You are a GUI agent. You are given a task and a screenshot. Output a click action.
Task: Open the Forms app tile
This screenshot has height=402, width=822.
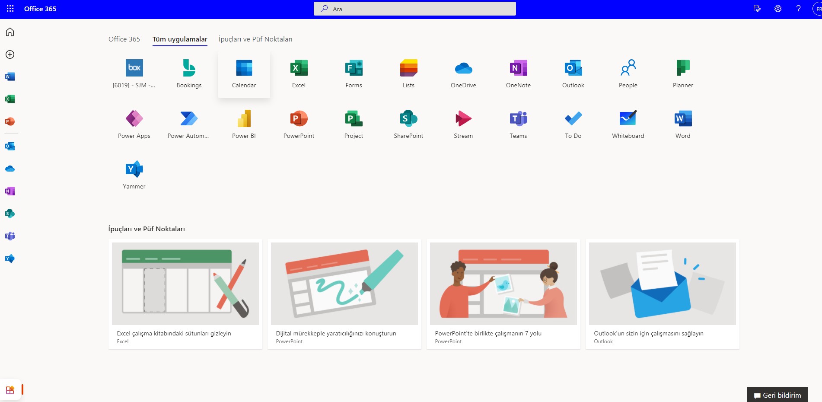354,73
